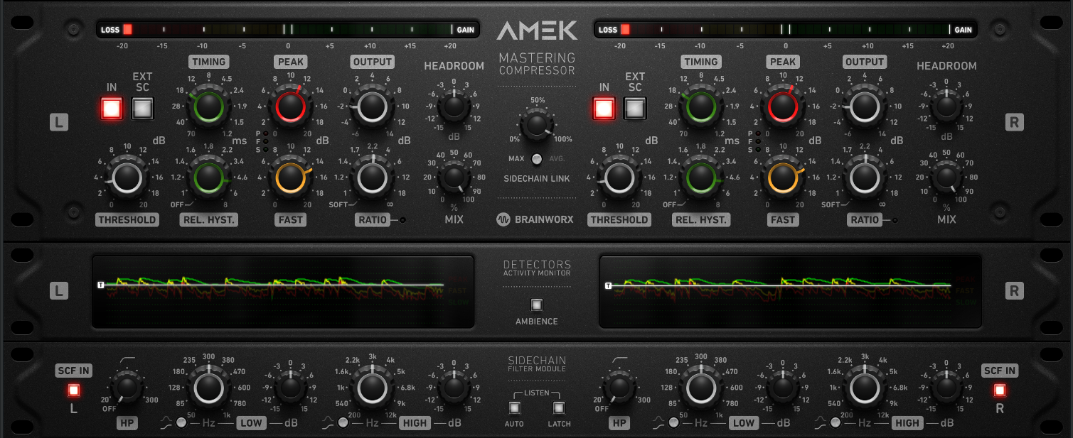Click the left channel HEADROOM knob
The width and height of the screenshot is (1073, 438).
click(x=454, y=108)
